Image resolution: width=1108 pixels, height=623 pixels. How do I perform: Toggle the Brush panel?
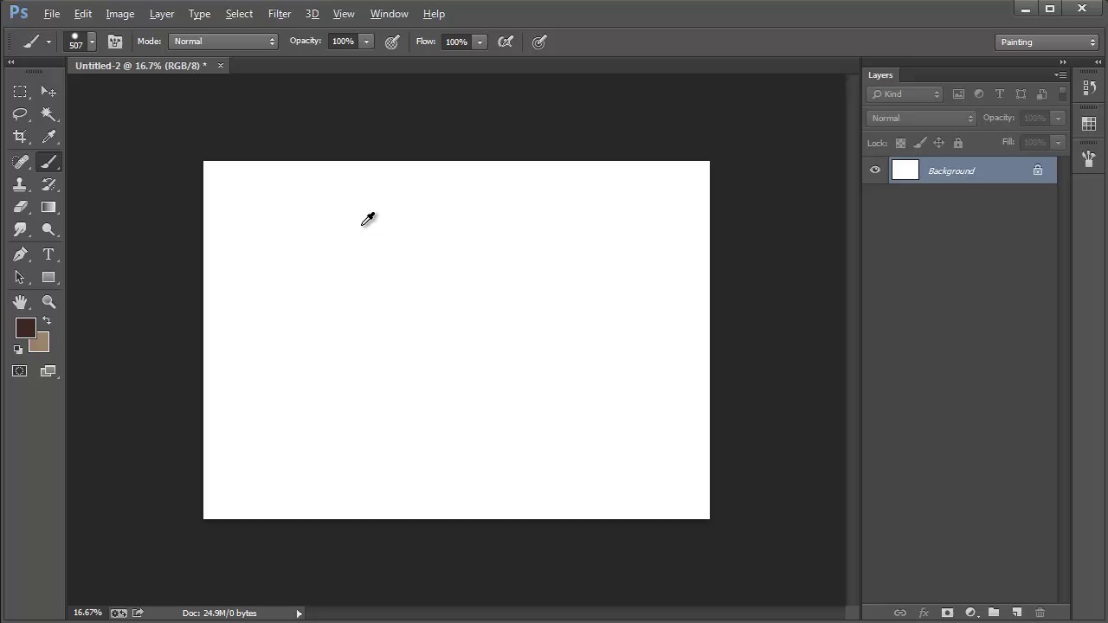coord(115,42)
